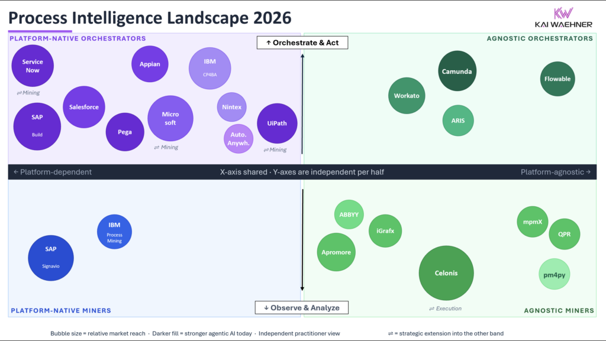Click the Process Intelligence Landscape 2026 title

click(x=150, y=18)
